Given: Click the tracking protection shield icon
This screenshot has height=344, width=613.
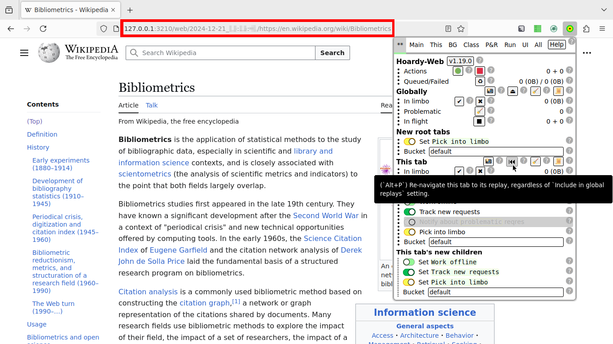Looking at the screenshot, I should 104,29.
